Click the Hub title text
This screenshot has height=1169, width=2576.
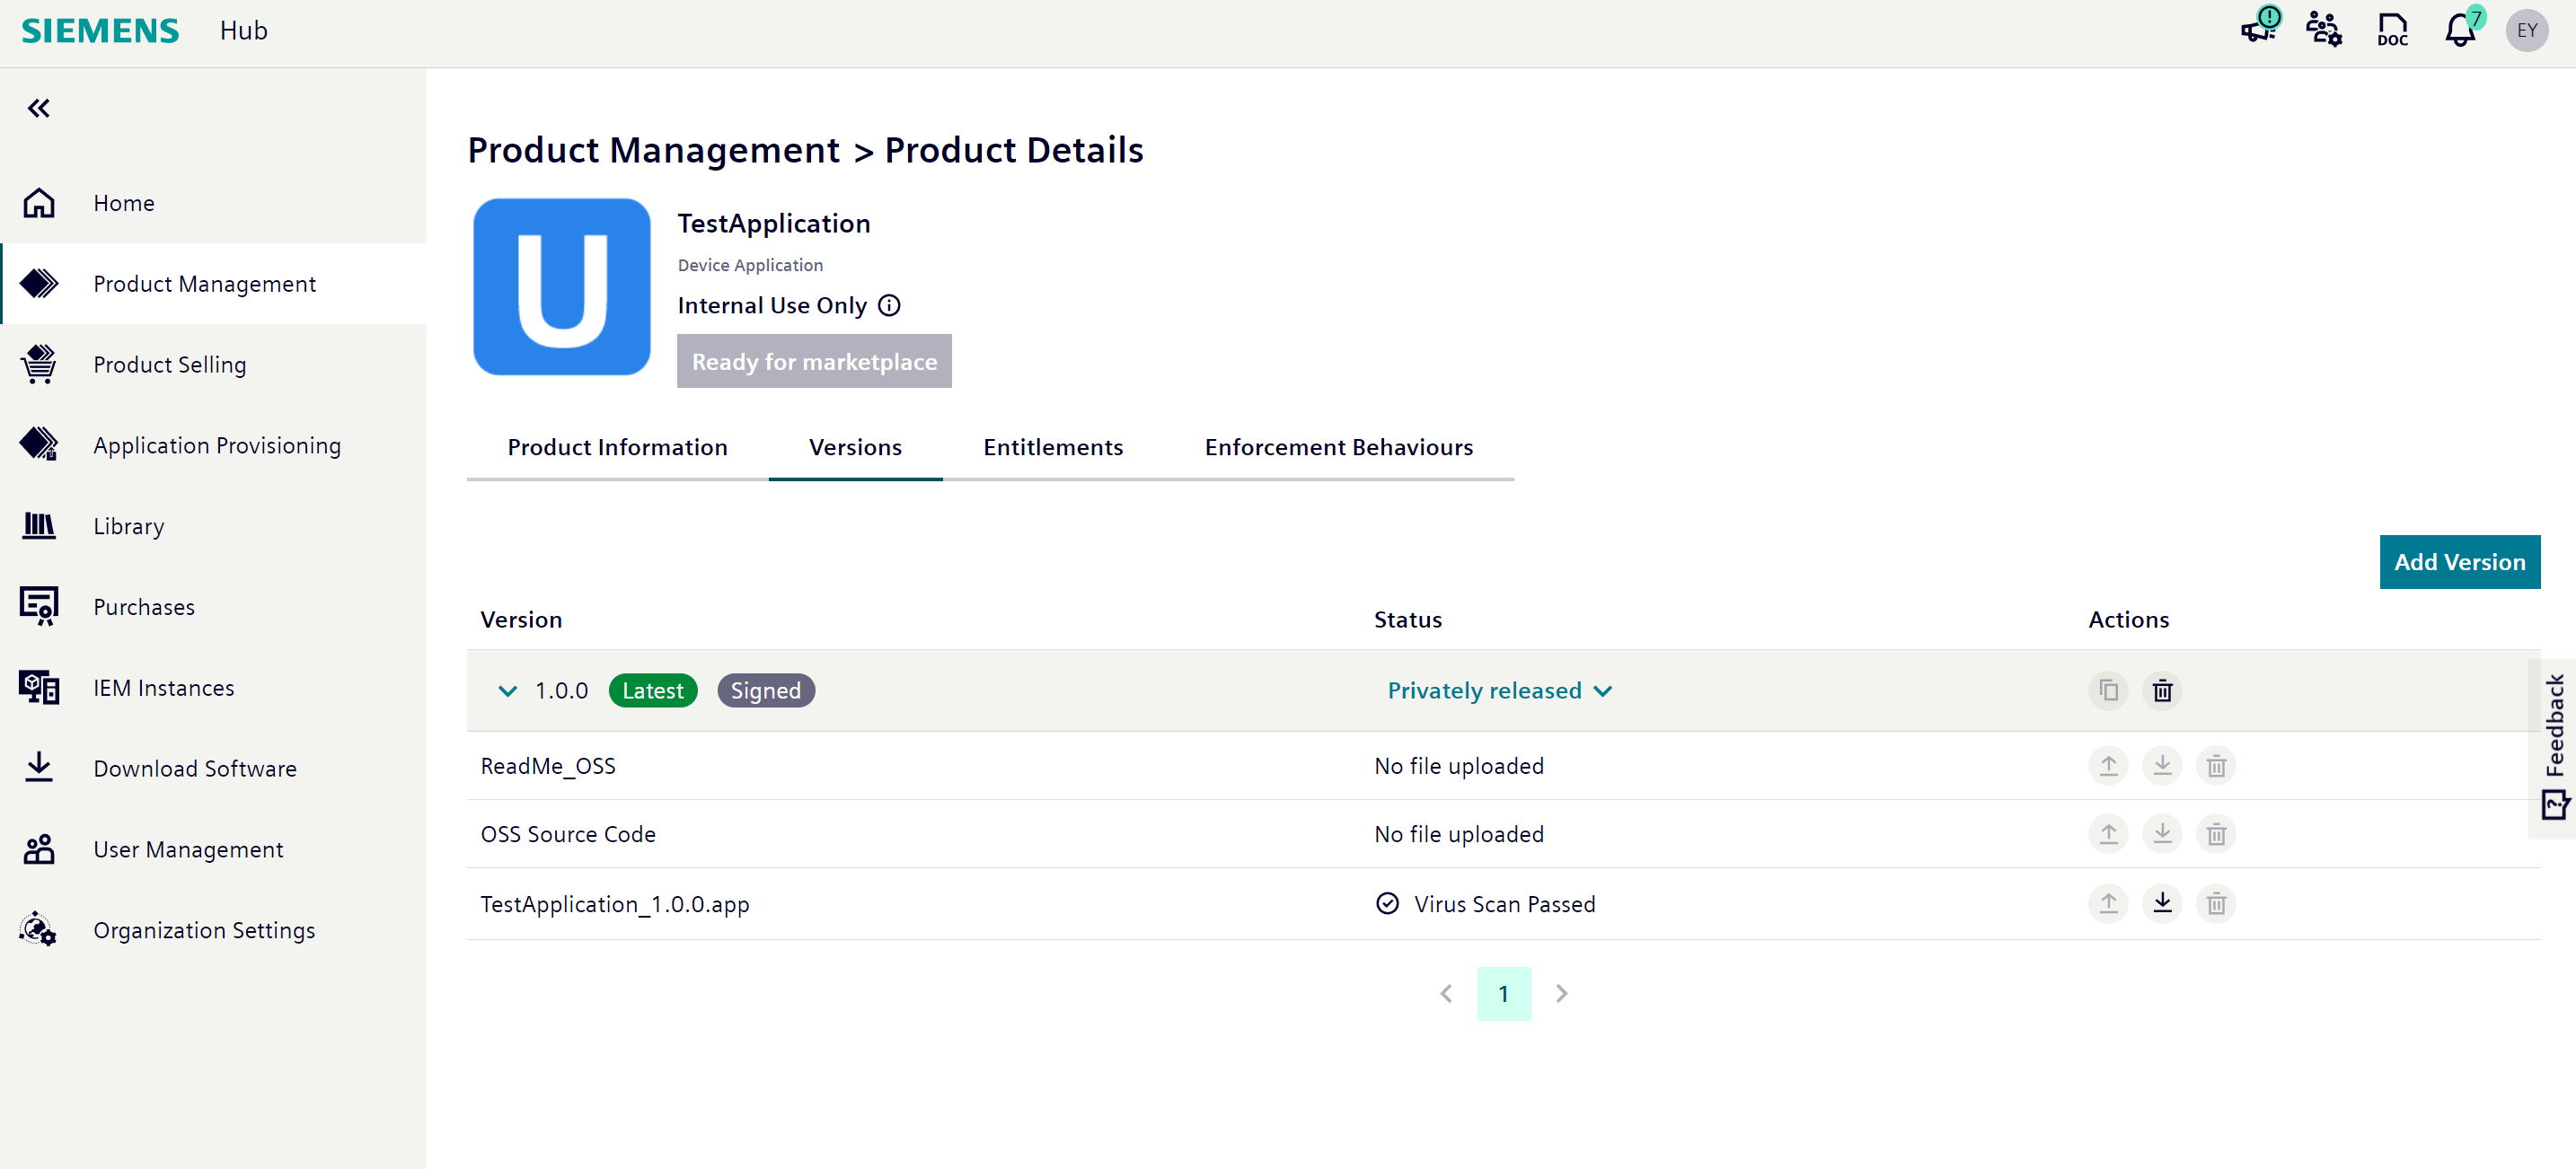(243, 31)
